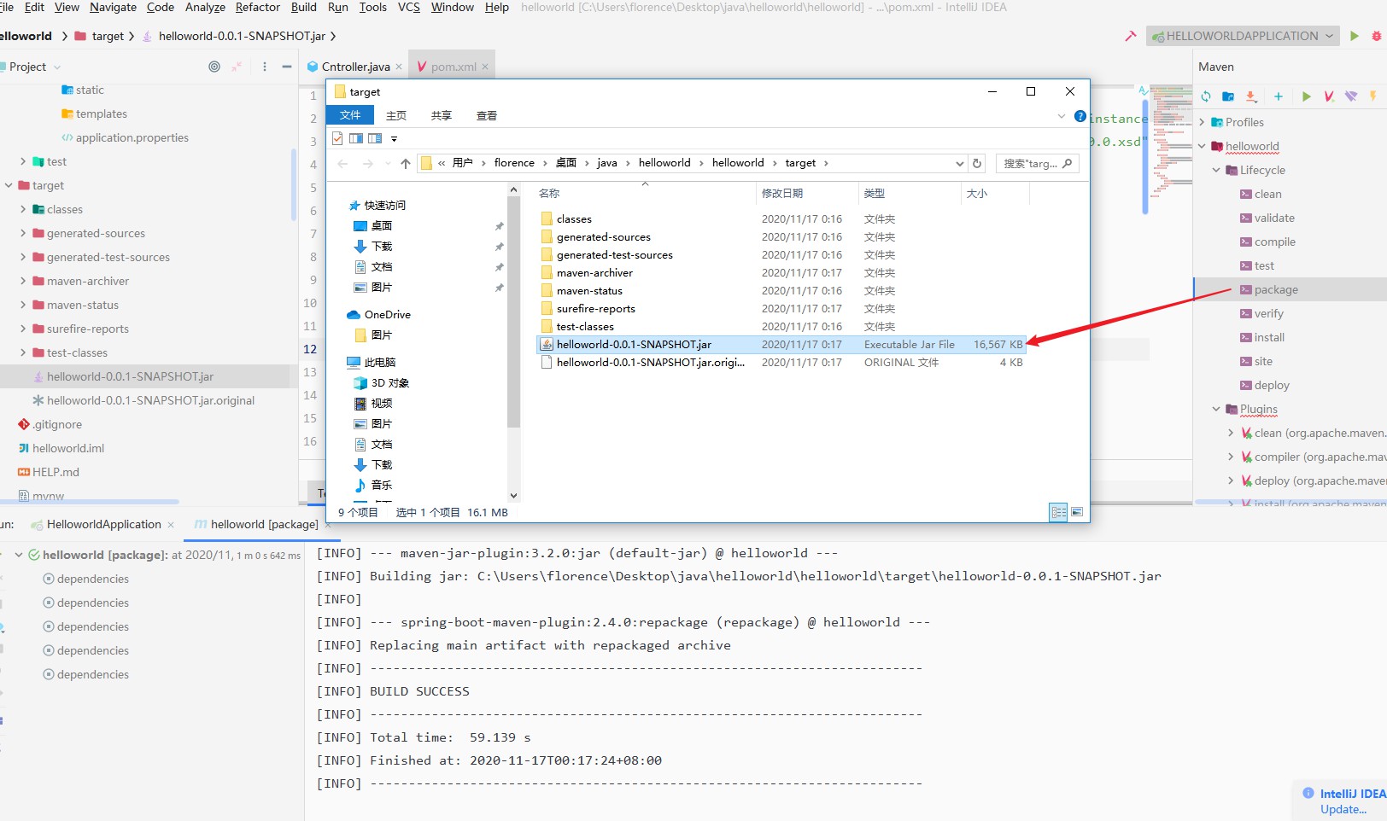Add a Maven project with plus icon
This screenshot has width=1387, height=821.
coord(1279,96)
